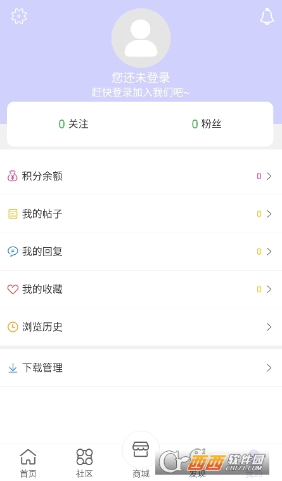Open the 商城 store tab
This screenshot has height=481, width=282.
coord(141,456)
